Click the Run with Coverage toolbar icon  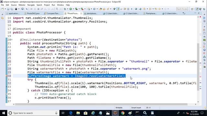(76, 9)
